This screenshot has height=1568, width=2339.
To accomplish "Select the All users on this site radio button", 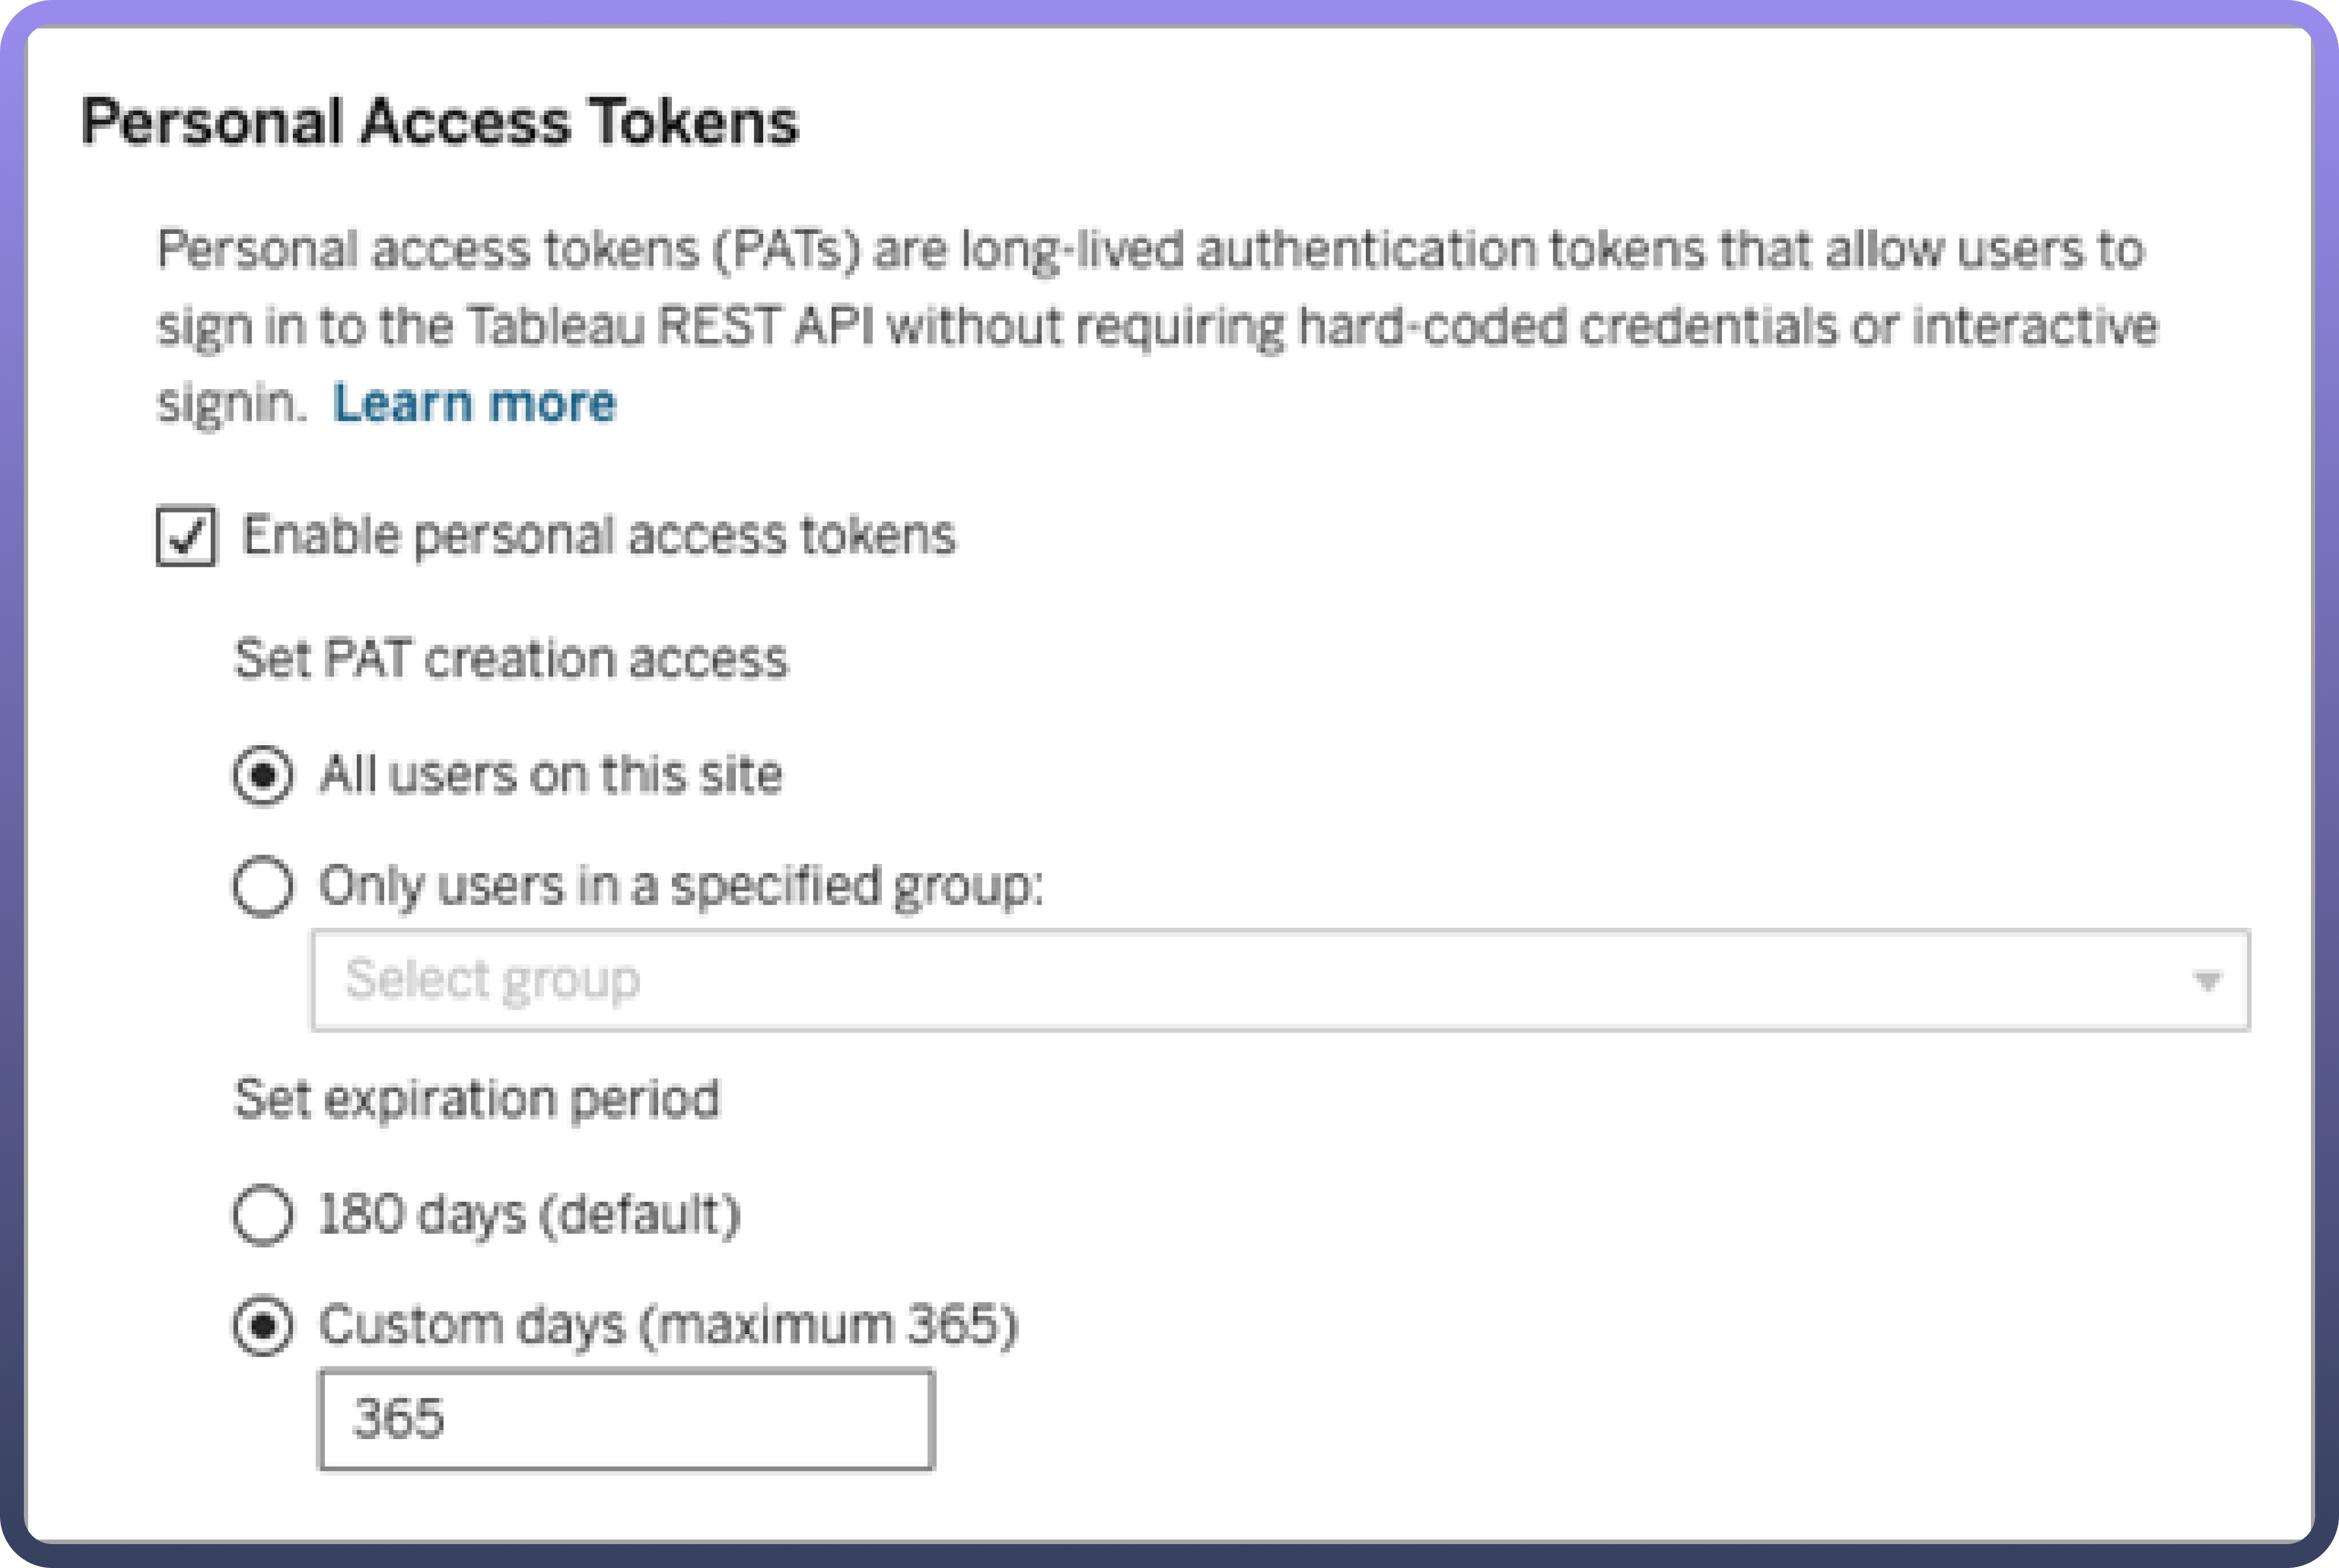I will click(x=263, y=775).
